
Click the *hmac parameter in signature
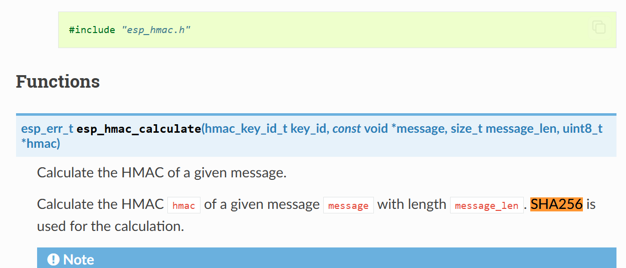[41, 144]
